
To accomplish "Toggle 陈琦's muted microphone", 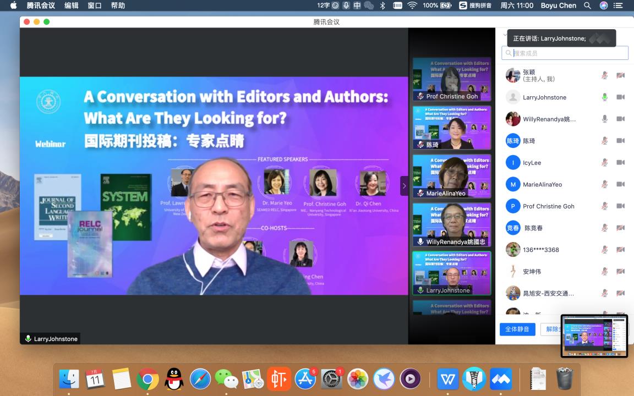I will tap(604, 141).
